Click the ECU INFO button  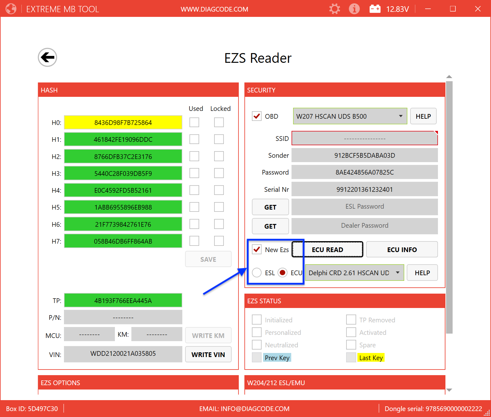tap(402, 250)
